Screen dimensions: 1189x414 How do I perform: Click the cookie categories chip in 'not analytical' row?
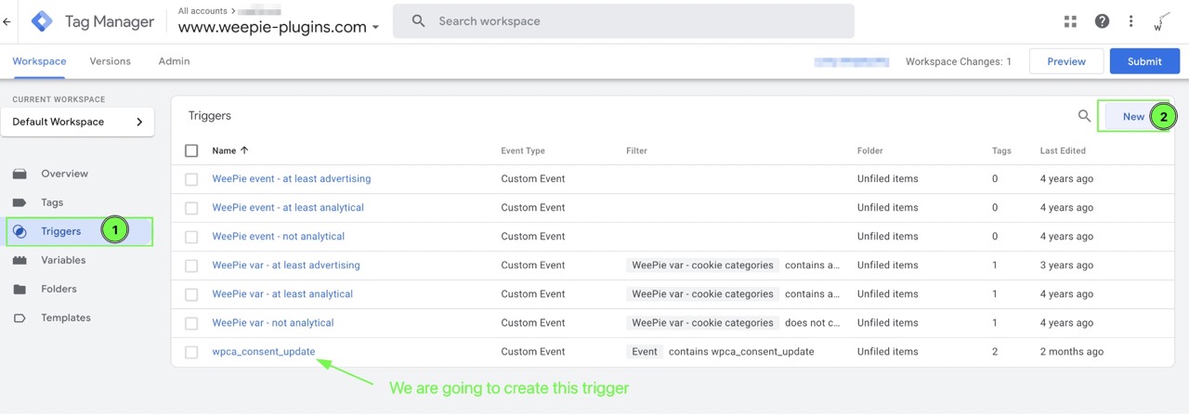(702, 322)
